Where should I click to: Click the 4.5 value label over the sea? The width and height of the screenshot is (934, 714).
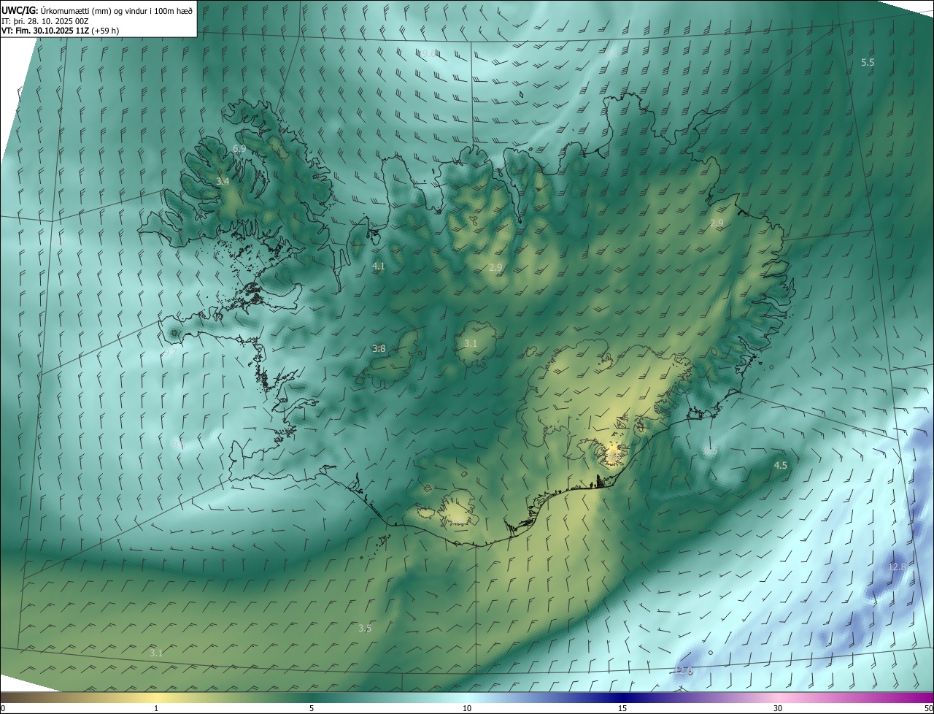[781, 465]
